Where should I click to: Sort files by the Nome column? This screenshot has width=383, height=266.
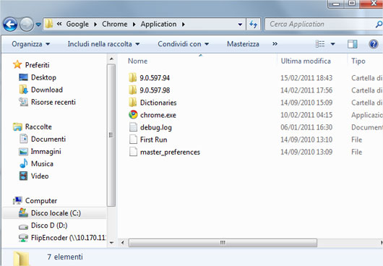click(137, 61)
